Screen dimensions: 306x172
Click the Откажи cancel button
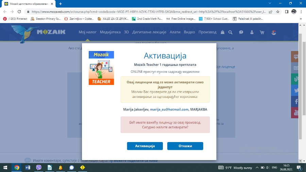(185, 146)
